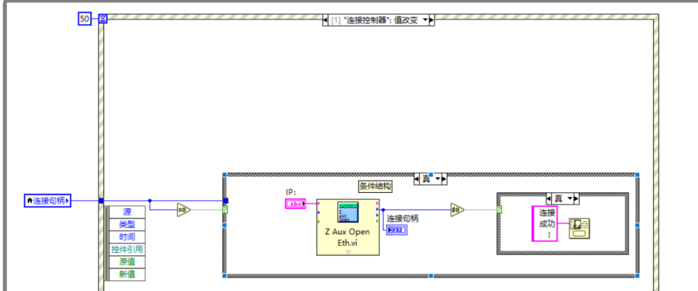
Task: Click the equal-to-zero comparison node
Action: click(184, 210)
